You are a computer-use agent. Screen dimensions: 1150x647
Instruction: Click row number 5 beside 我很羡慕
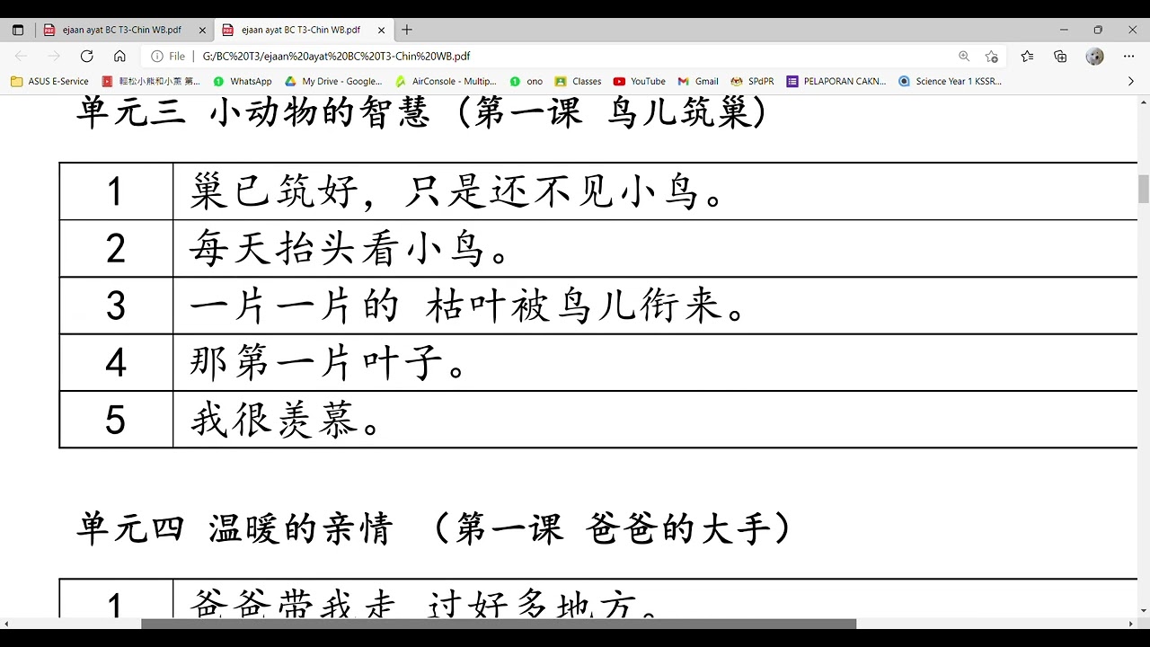point(115,420)
